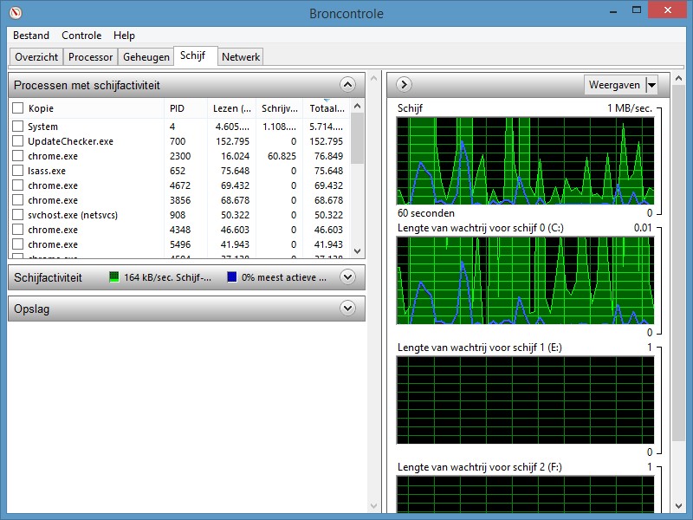The width and height of the screenshot is (693, 520).
Task: Maximize the Broncontrole window
Action: (637, 10)
